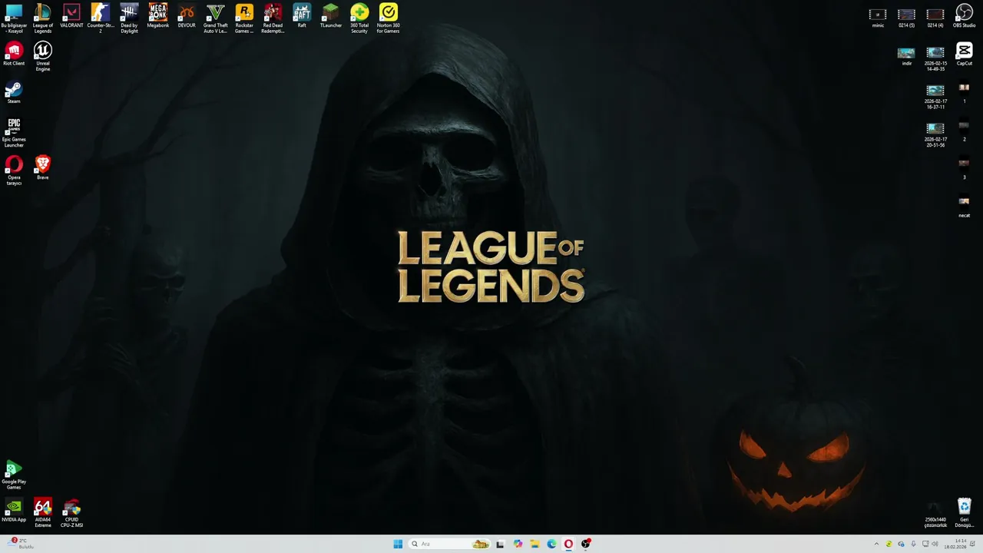
Task: Select the image file named 2
Action: pyautogui.click(x=964, y=131)
